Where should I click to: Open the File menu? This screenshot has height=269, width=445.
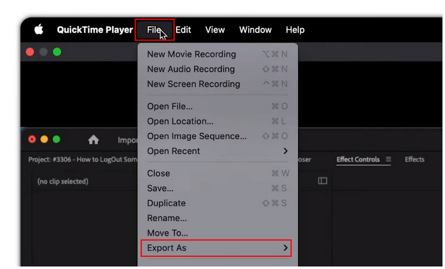click(x=155, y=30)
